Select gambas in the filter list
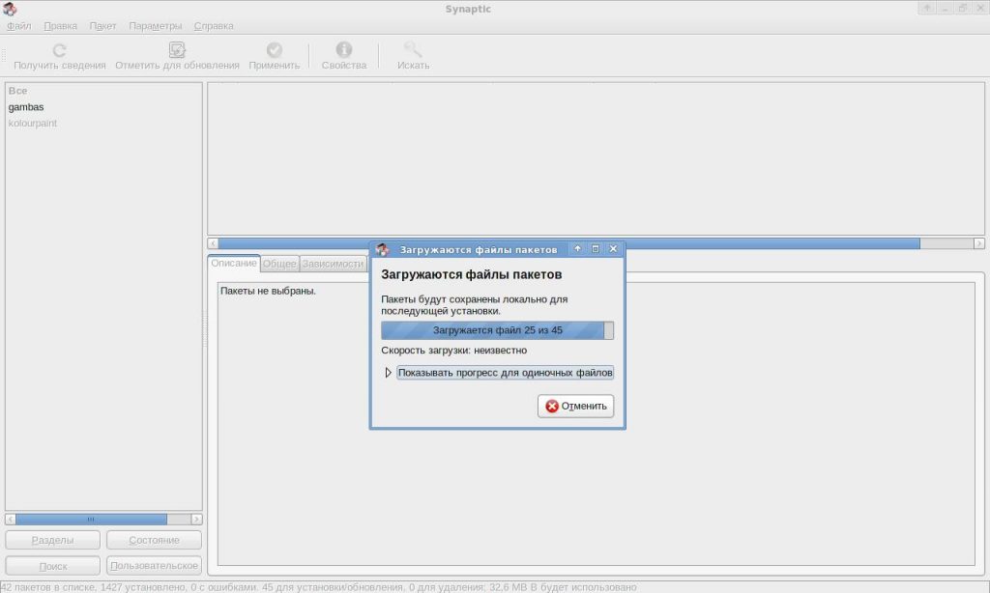 26,107
